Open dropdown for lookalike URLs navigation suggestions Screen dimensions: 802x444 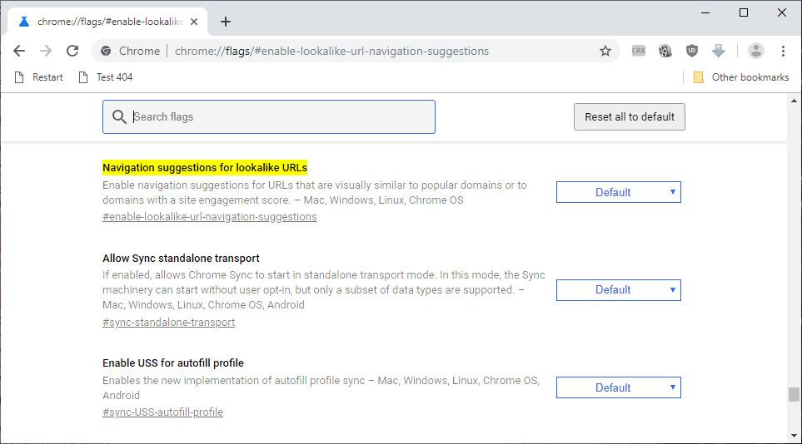(619, 192)
